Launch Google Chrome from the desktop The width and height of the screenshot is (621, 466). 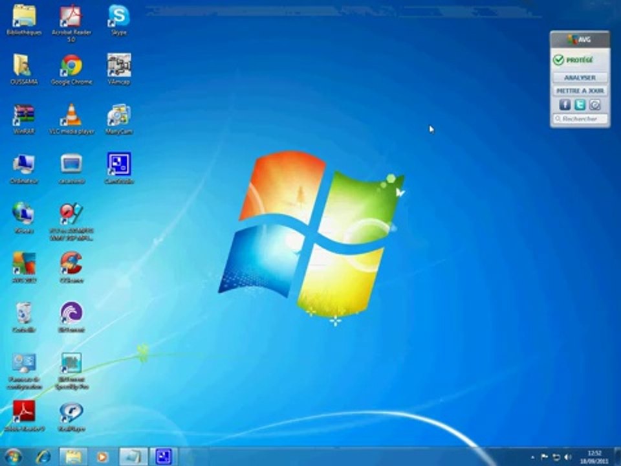71,69
